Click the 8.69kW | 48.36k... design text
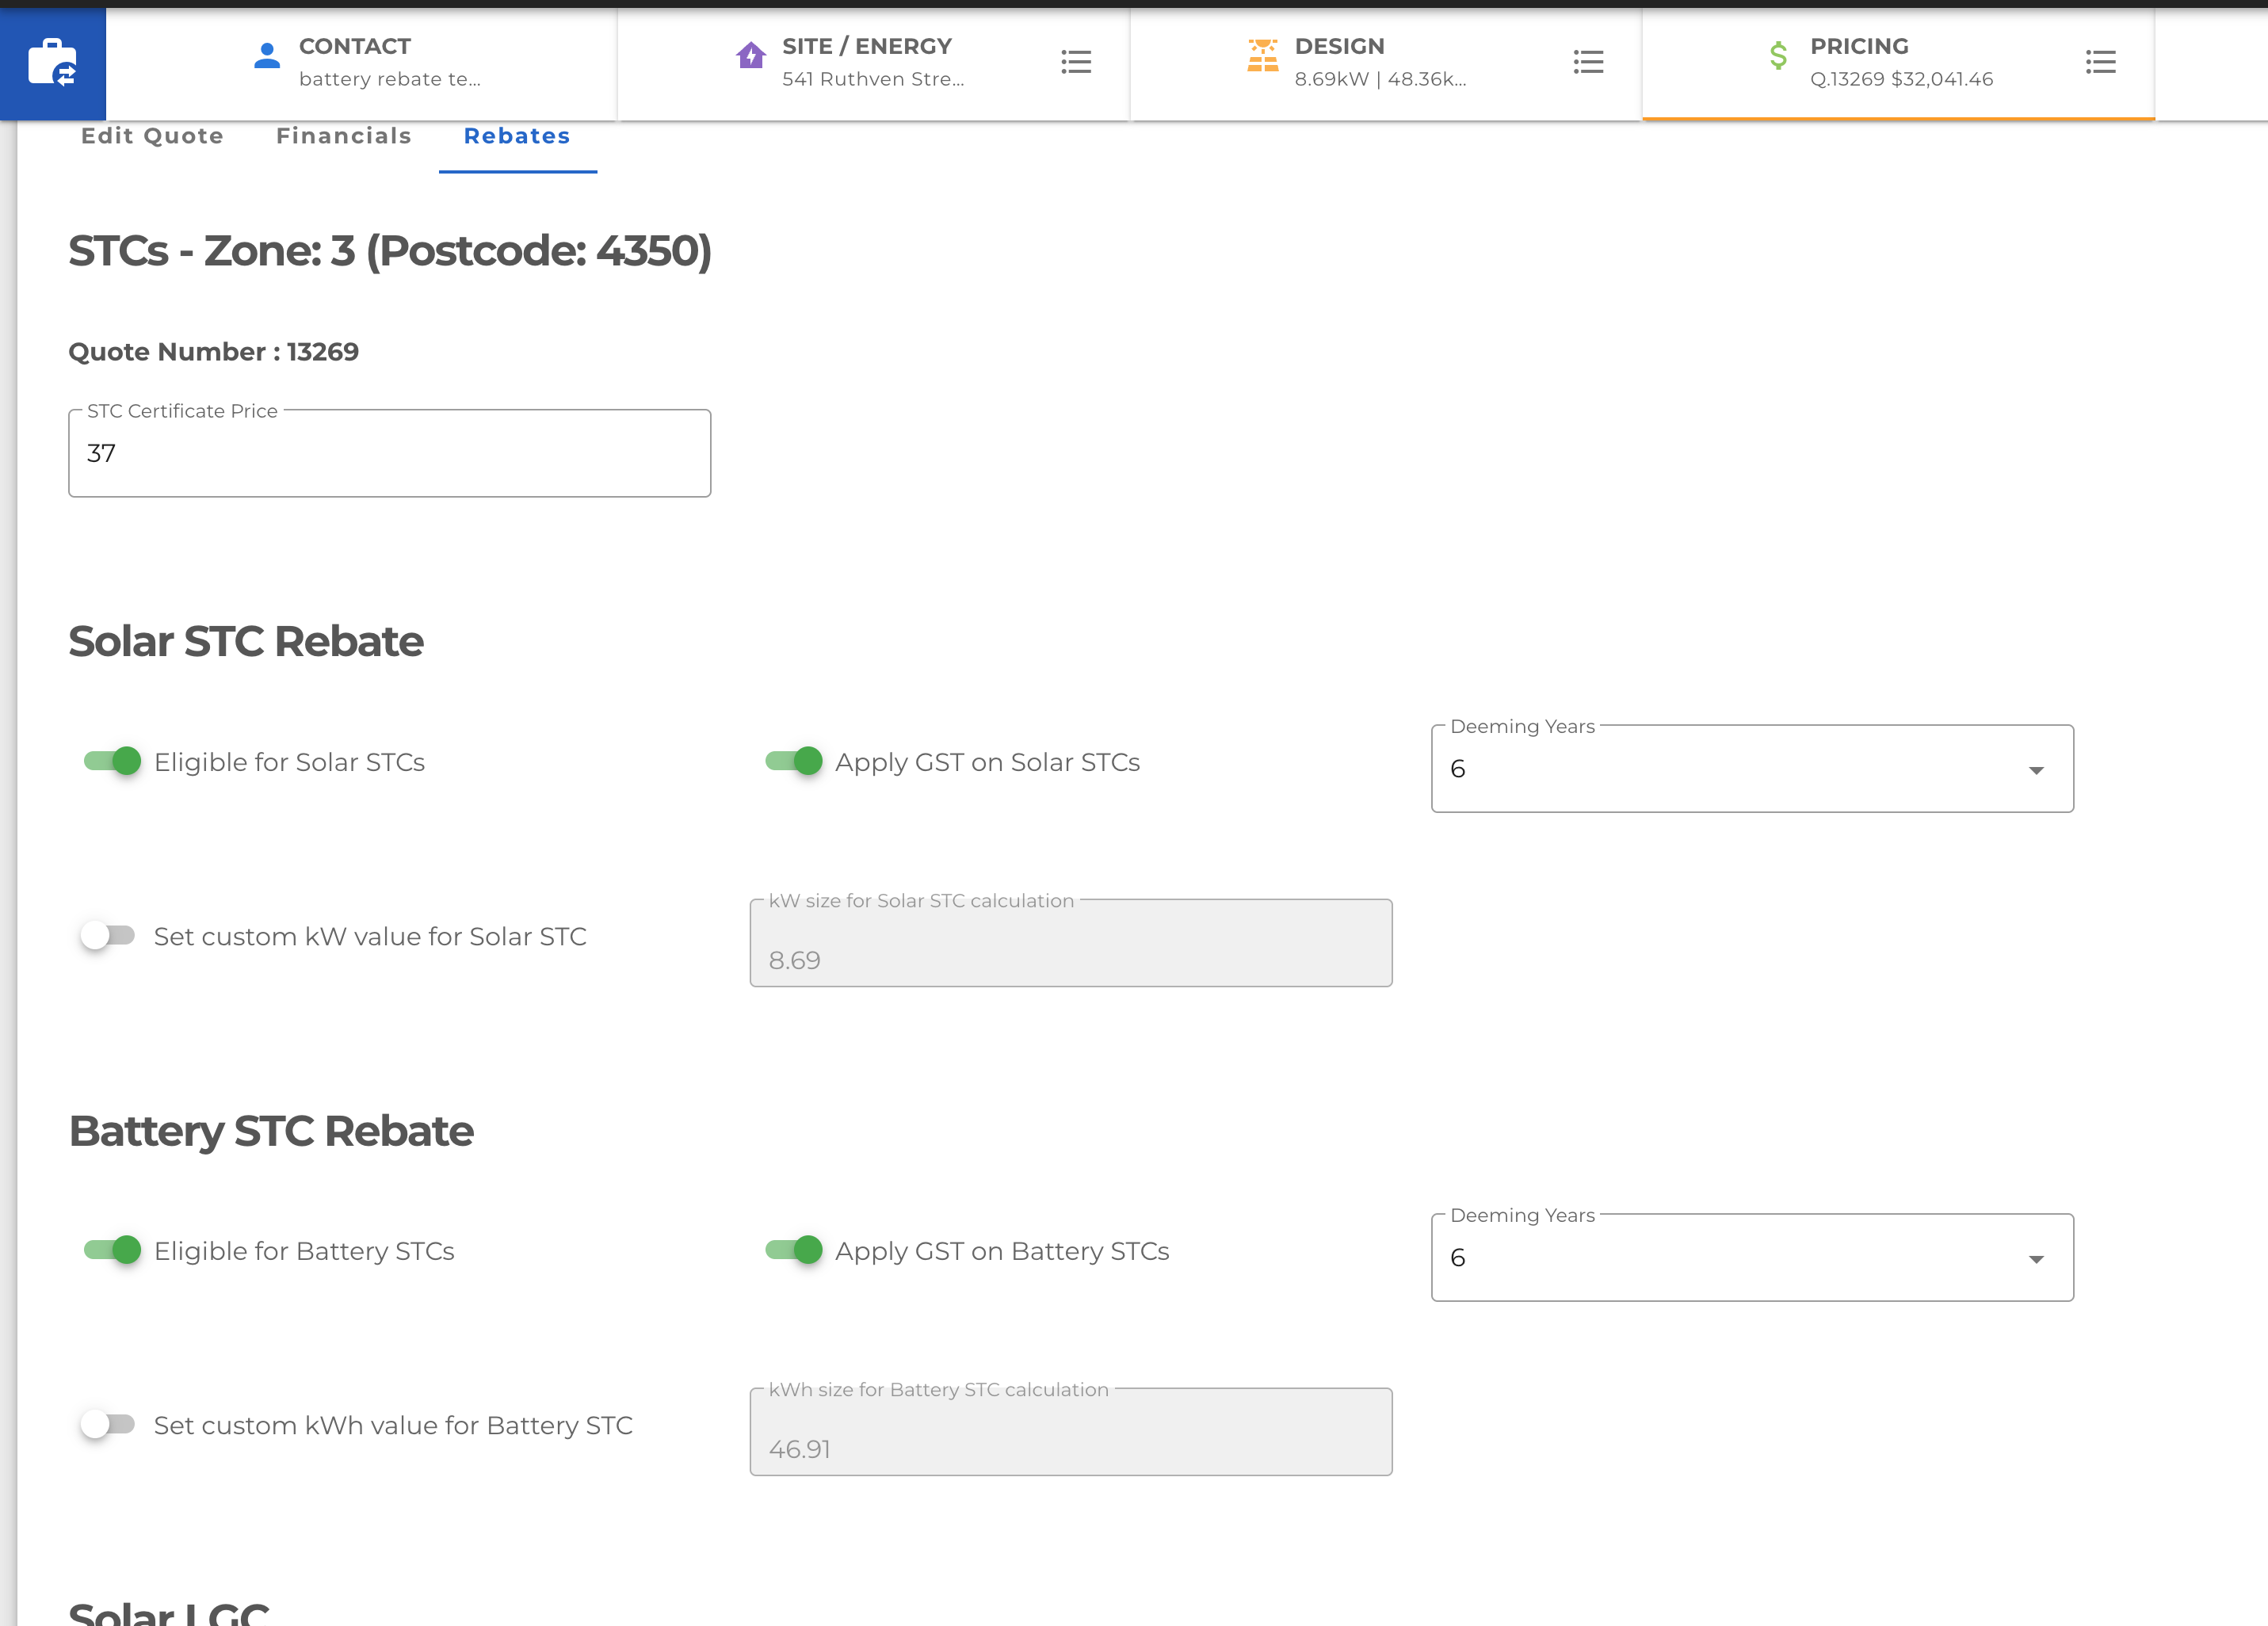 (x=1380, y=79)
